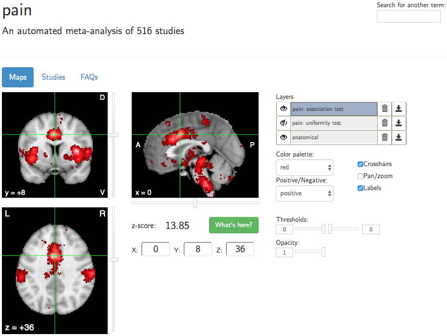Switch to the Maps tab
The width and height of the screenshot is (447, 336).
(x=18, y=77)
